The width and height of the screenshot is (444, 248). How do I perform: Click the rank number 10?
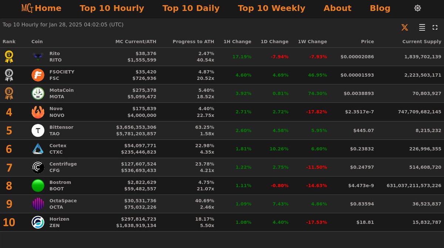(9, 222)
